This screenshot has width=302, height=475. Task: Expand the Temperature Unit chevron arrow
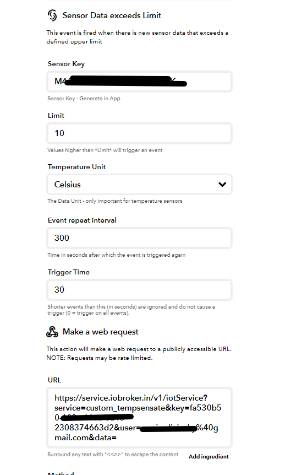(x=222, y=184)
